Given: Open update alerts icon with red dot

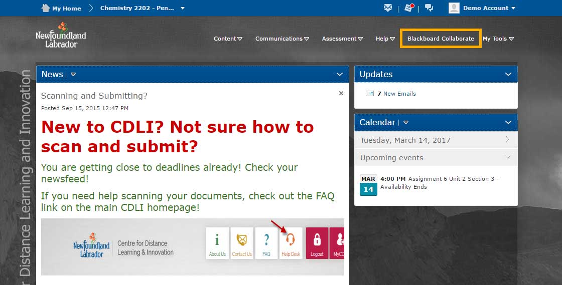Looking at the screenshot, I should [x=409, y=8].
